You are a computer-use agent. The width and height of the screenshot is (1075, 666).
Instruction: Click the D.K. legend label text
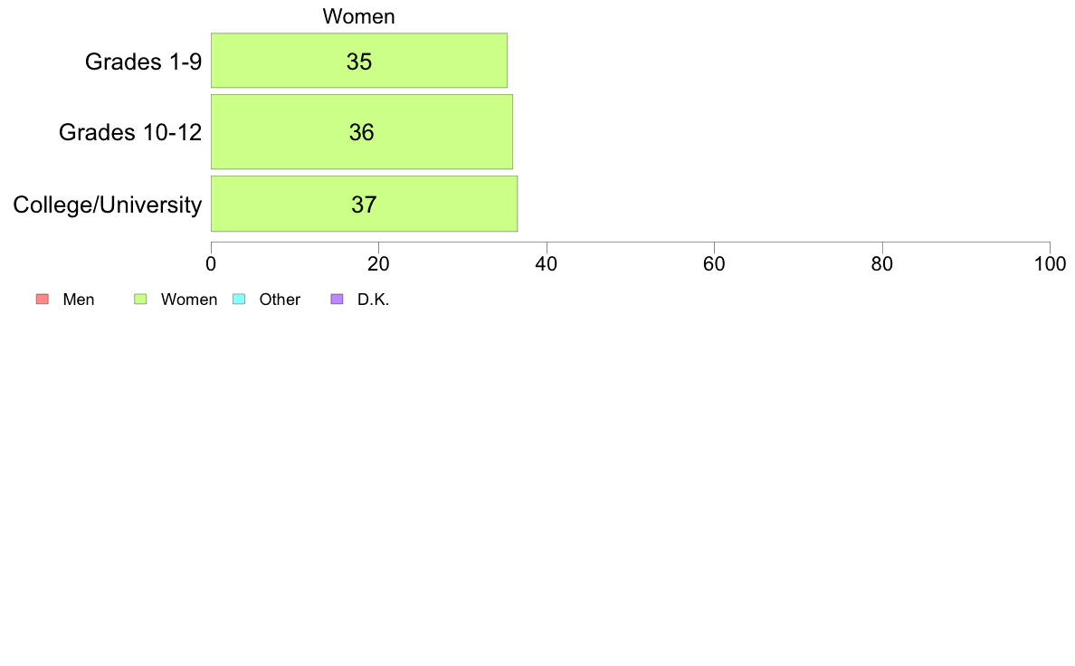[373, 300]
